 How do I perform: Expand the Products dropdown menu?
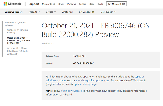[34, 12]
